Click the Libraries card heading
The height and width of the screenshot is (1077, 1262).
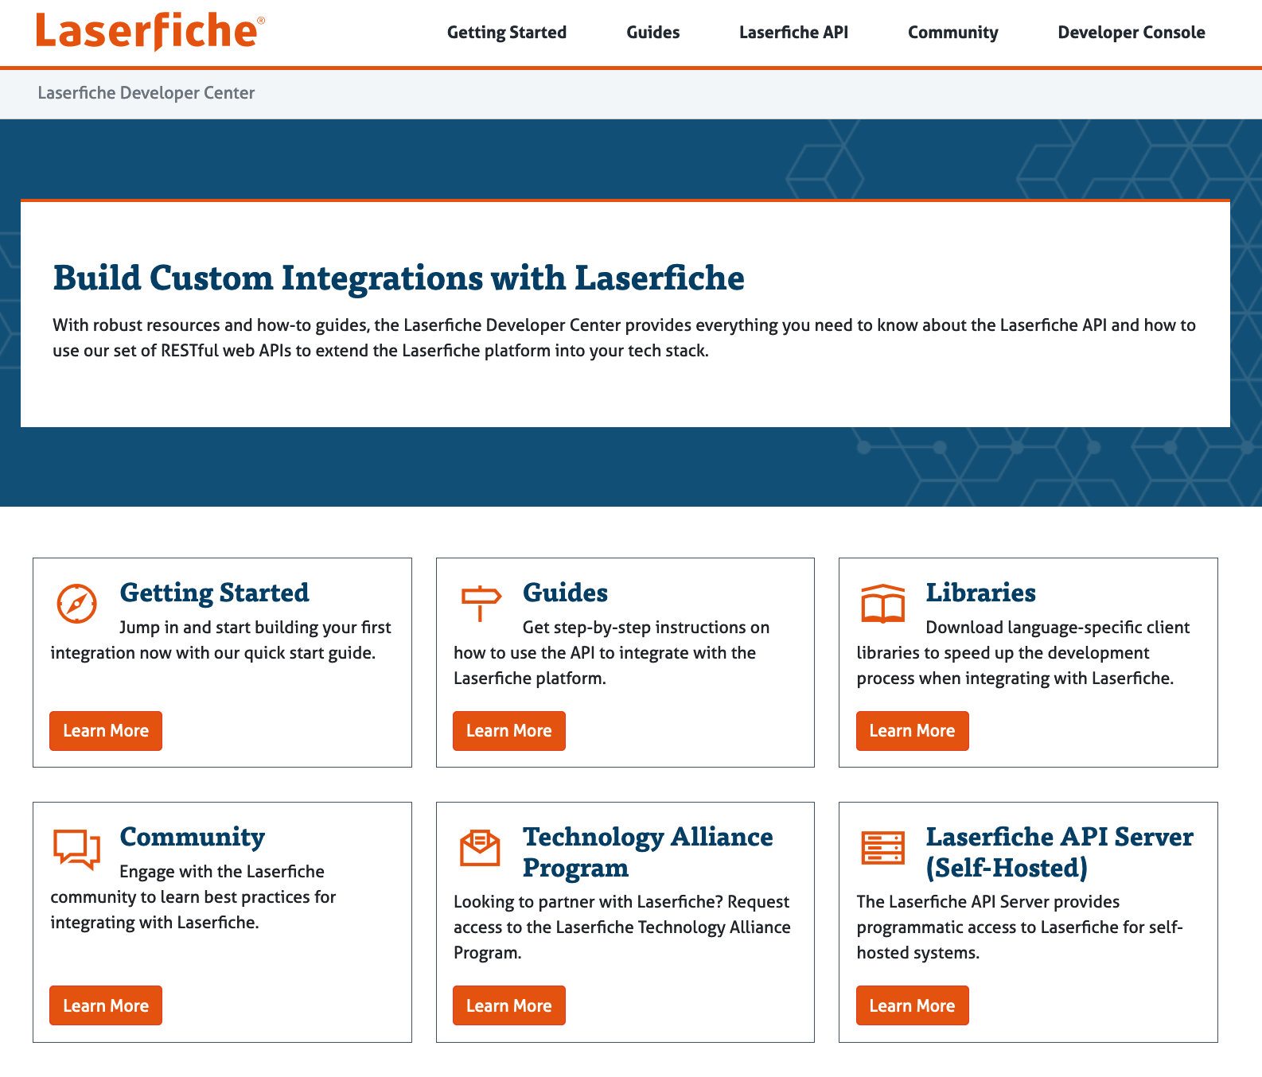(980, 593)
